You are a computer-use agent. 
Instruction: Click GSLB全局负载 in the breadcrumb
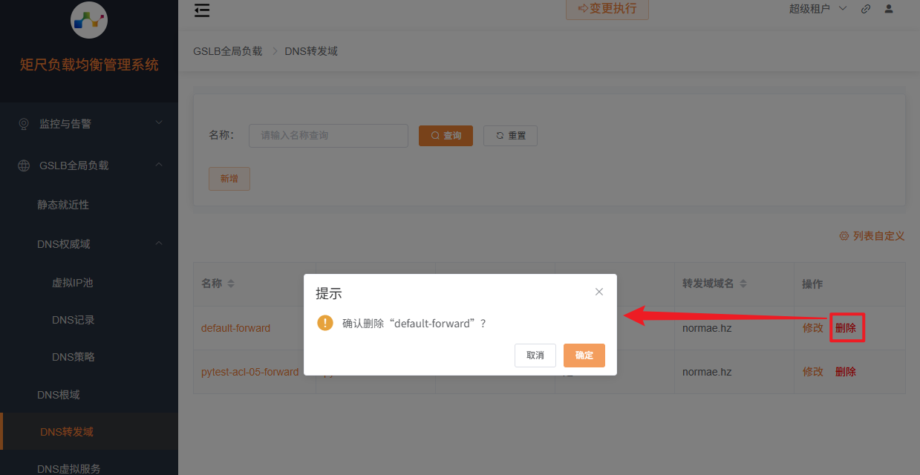tap(227, 51)
